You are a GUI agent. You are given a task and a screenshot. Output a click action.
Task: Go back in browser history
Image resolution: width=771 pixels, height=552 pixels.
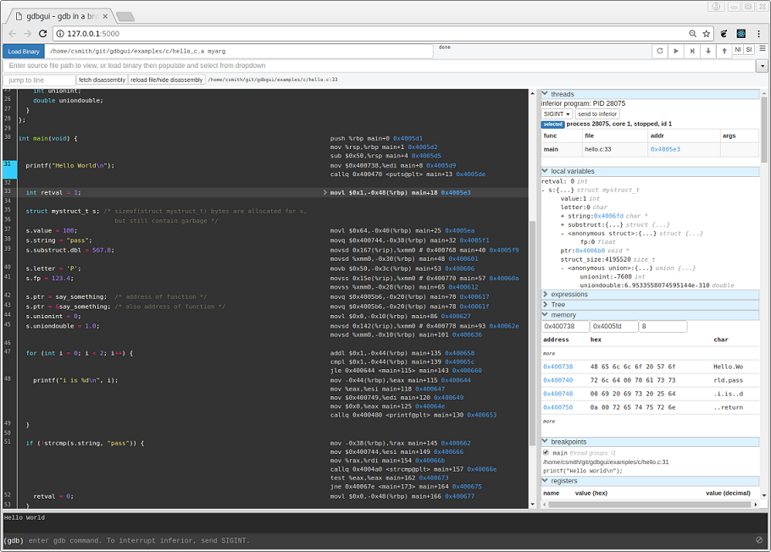coord(13,33)
